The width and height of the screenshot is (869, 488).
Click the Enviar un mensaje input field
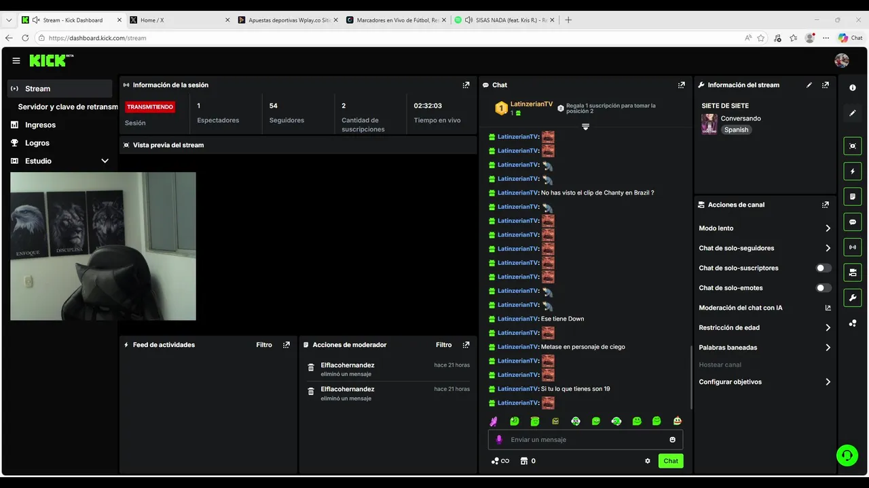pyautogui.click(x=585, y=440)
